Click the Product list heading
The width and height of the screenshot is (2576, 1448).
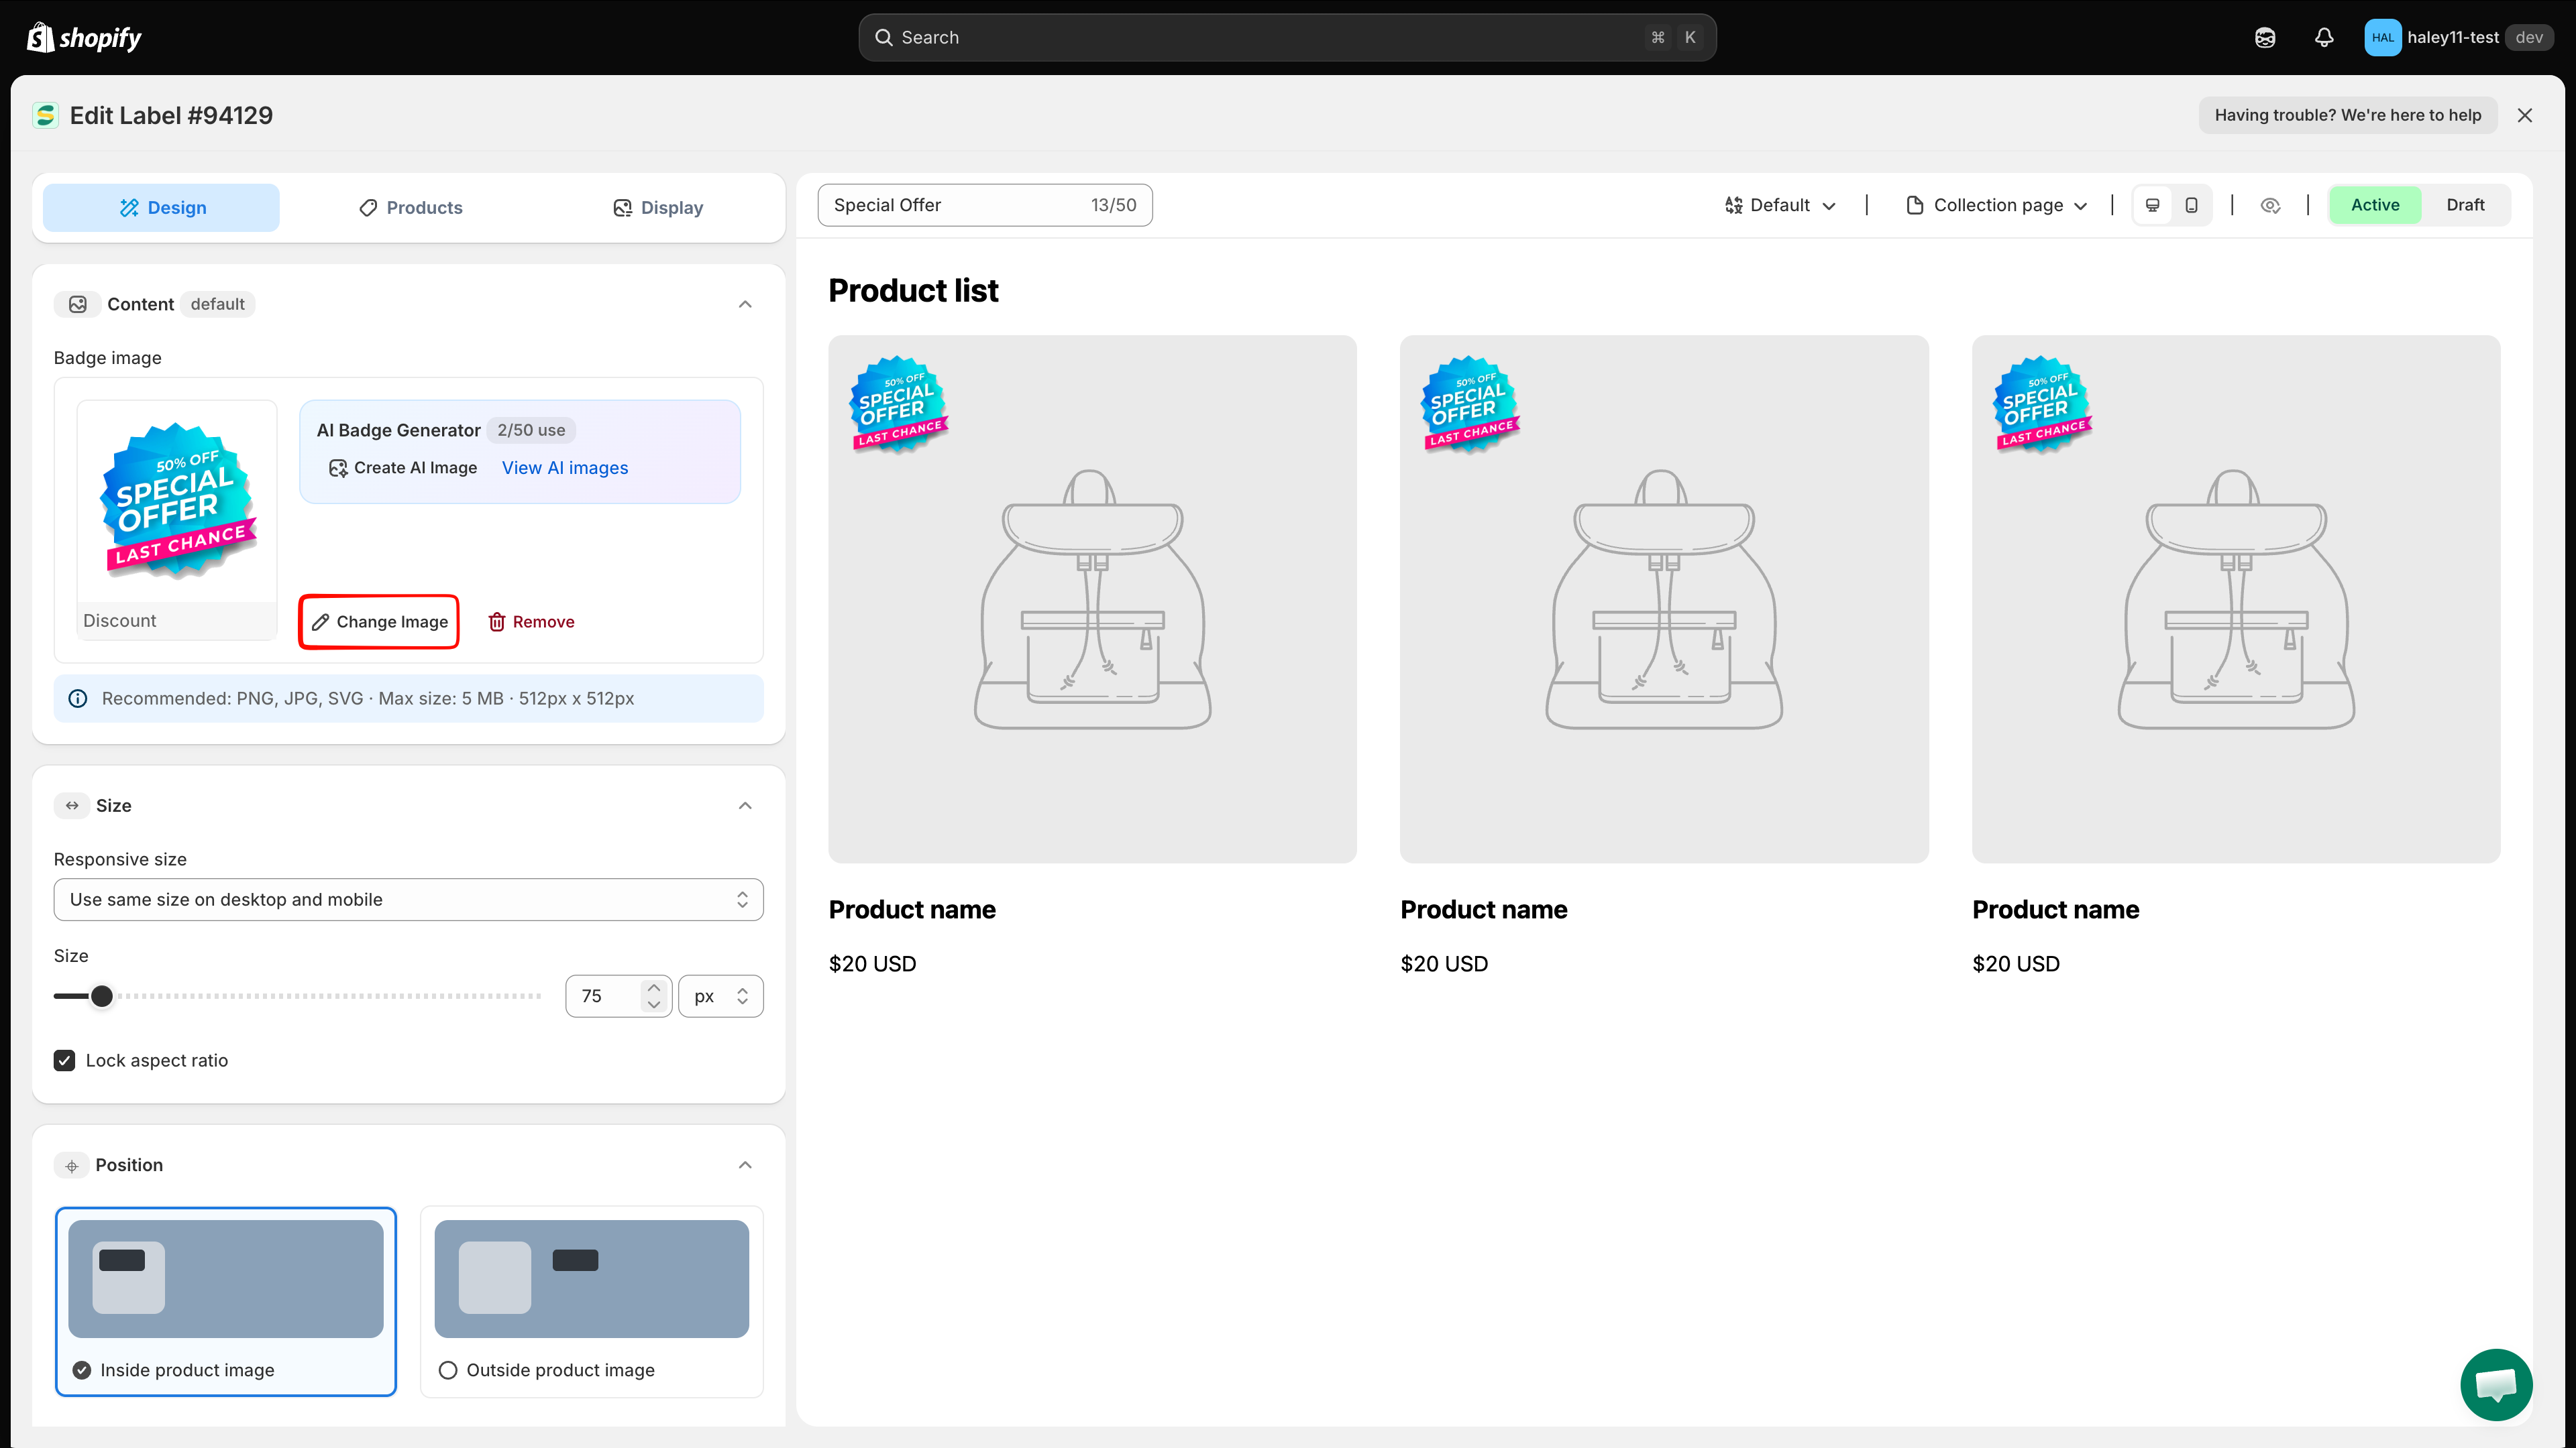913,290
